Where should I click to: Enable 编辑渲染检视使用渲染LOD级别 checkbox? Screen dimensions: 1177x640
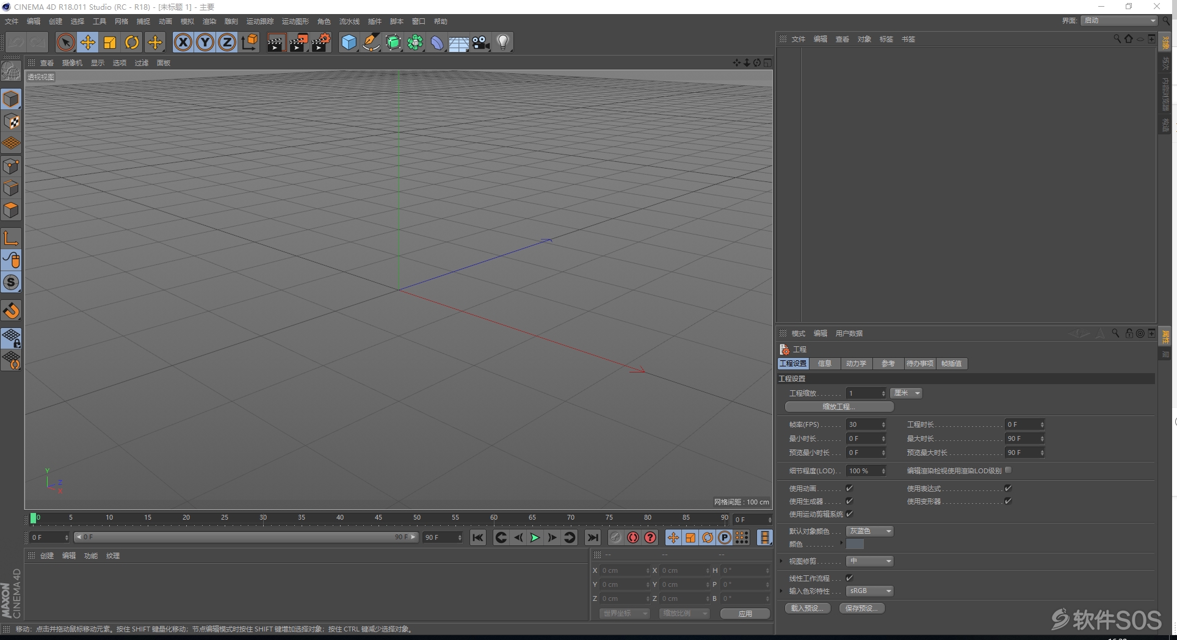click(x=1009, y=470)
